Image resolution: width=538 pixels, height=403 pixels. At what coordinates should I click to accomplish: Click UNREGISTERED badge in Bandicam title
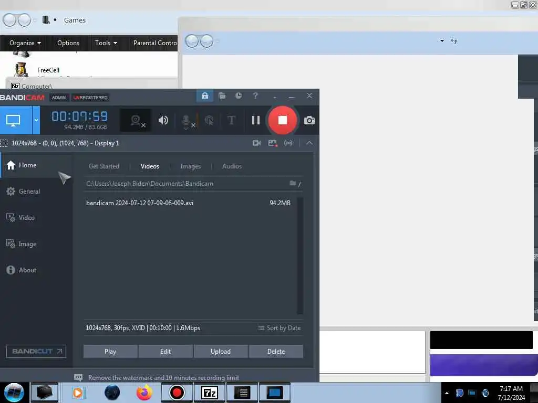tap(90, 98)
